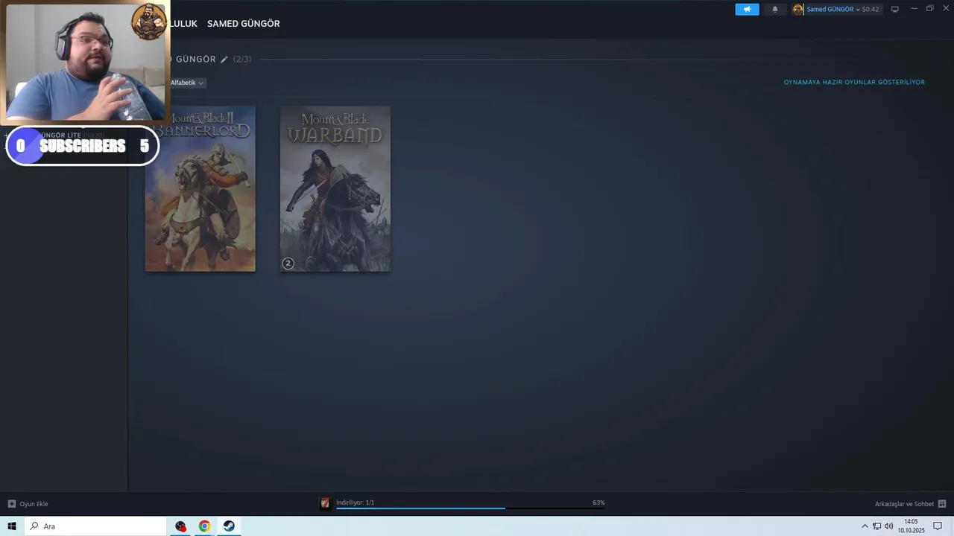Screen dimensions: 954x536
Task: Click the 63% download percentage
Action: pyautogui.click(x=598, y=502)
